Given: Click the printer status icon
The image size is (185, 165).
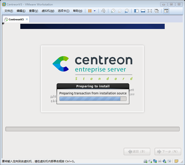Looking at the screenshot, I should pyautogui.click(x=160, y=161).
